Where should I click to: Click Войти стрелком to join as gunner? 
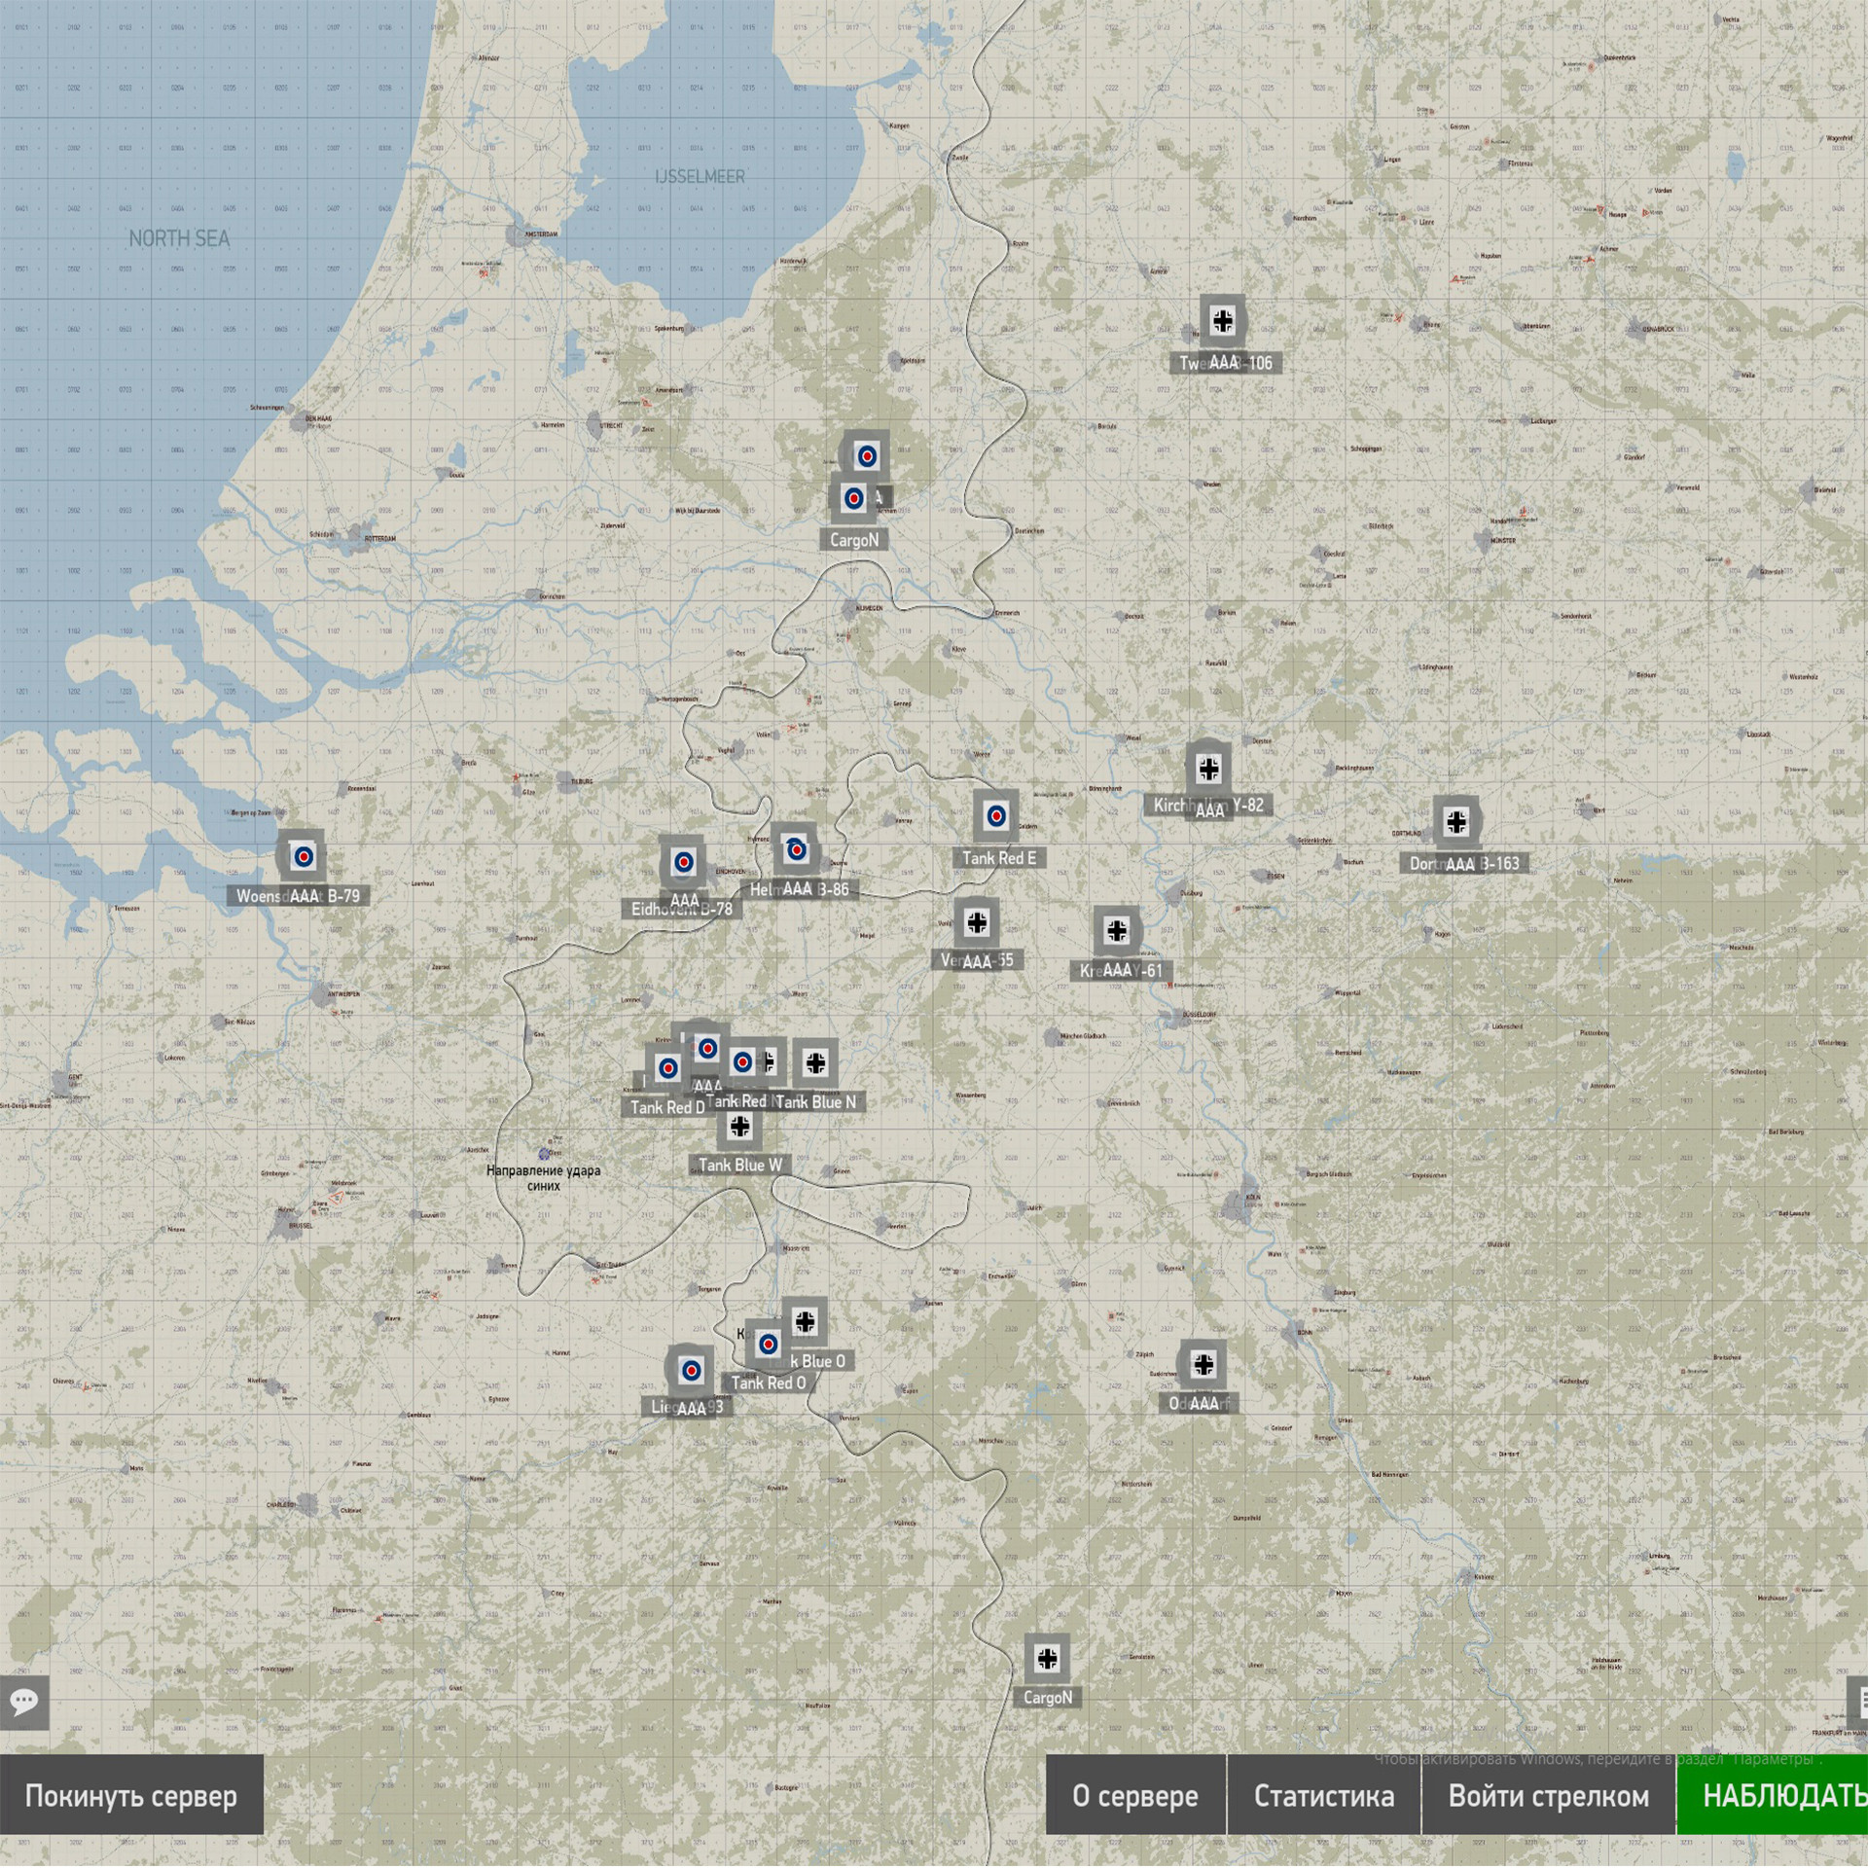click(x=1549, y=1795)
